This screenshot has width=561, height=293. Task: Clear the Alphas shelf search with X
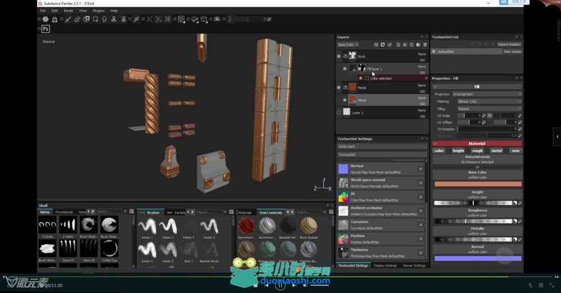coord(125,212)
